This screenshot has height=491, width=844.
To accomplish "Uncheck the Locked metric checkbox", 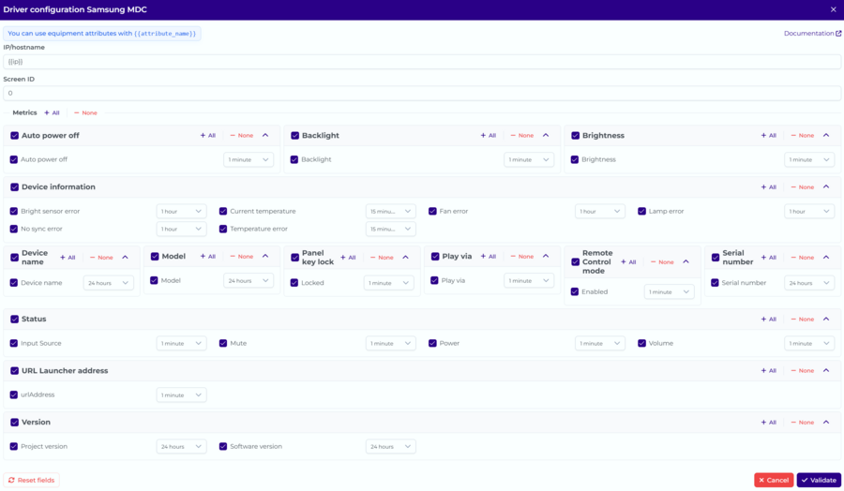I will coord(294,283).
